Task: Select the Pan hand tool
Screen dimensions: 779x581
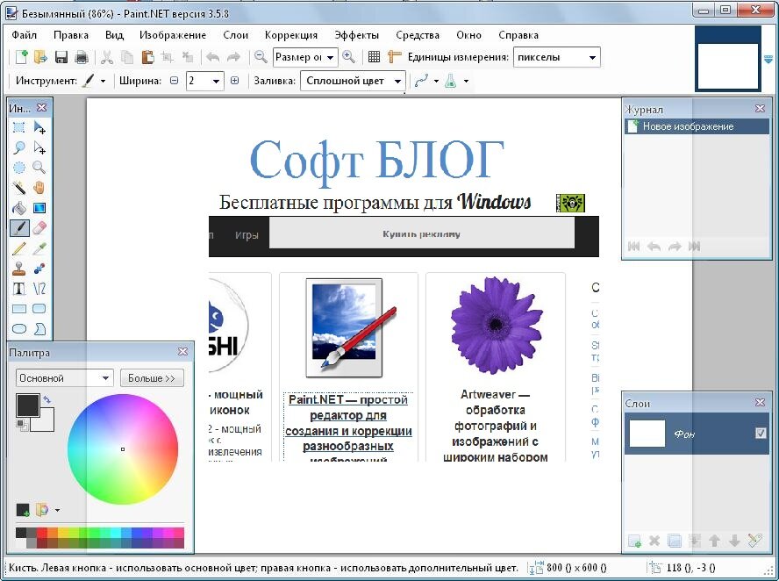Action: [39, 188]
